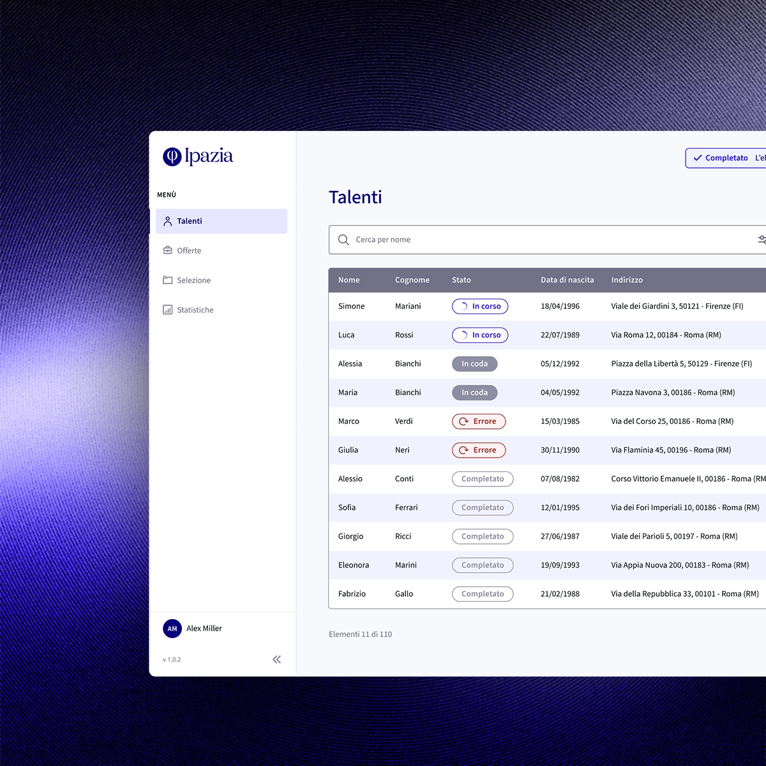Click Maria Bianchi's In coda badge

point(475,393)
